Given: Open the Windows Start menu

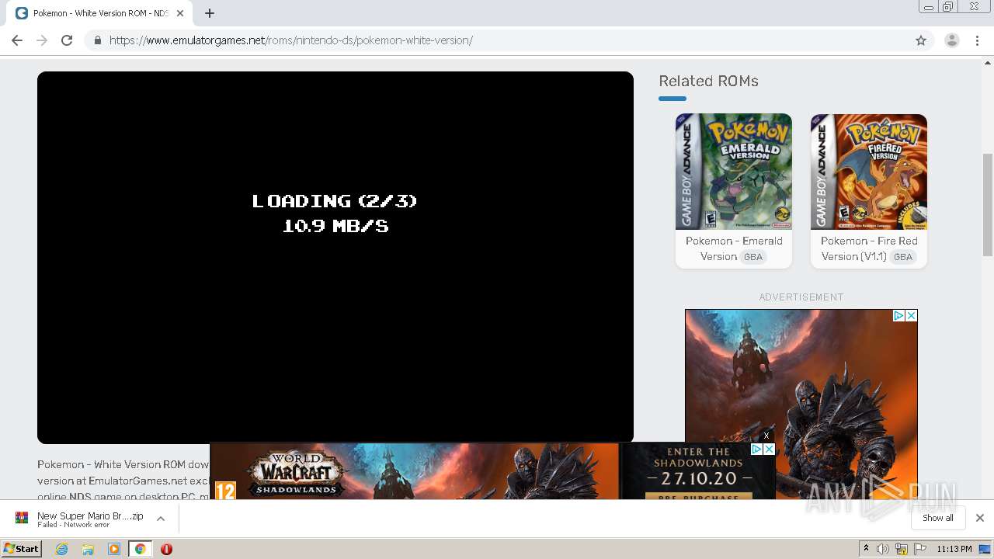Looking at the screenshot, I should tap(22, 548).
